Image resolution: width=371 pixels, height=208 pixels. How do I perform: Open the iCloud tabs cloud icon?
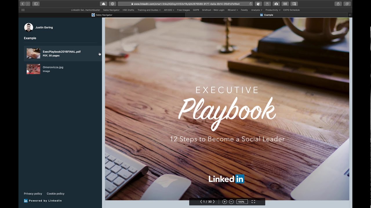(103, 4)
